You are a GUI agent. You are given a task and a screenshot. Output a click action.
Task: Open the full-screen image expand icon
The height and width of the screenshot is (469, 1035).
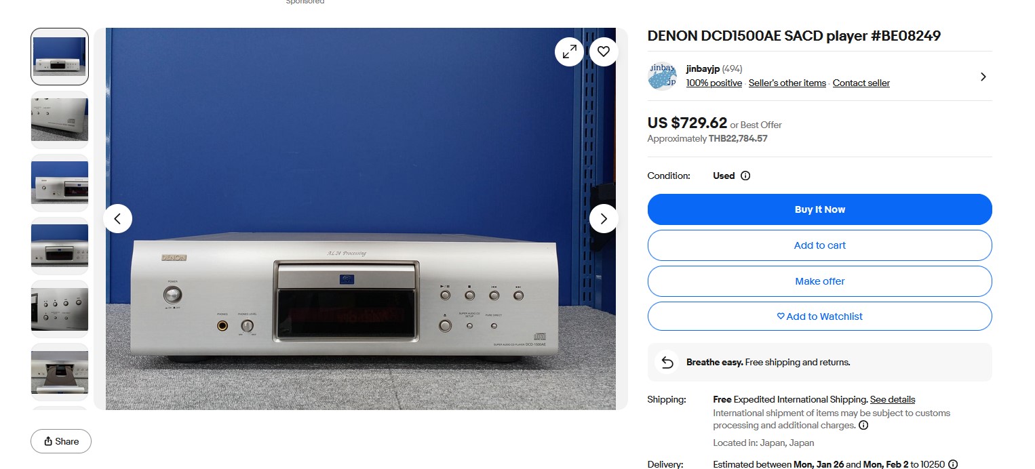point(569,52)
